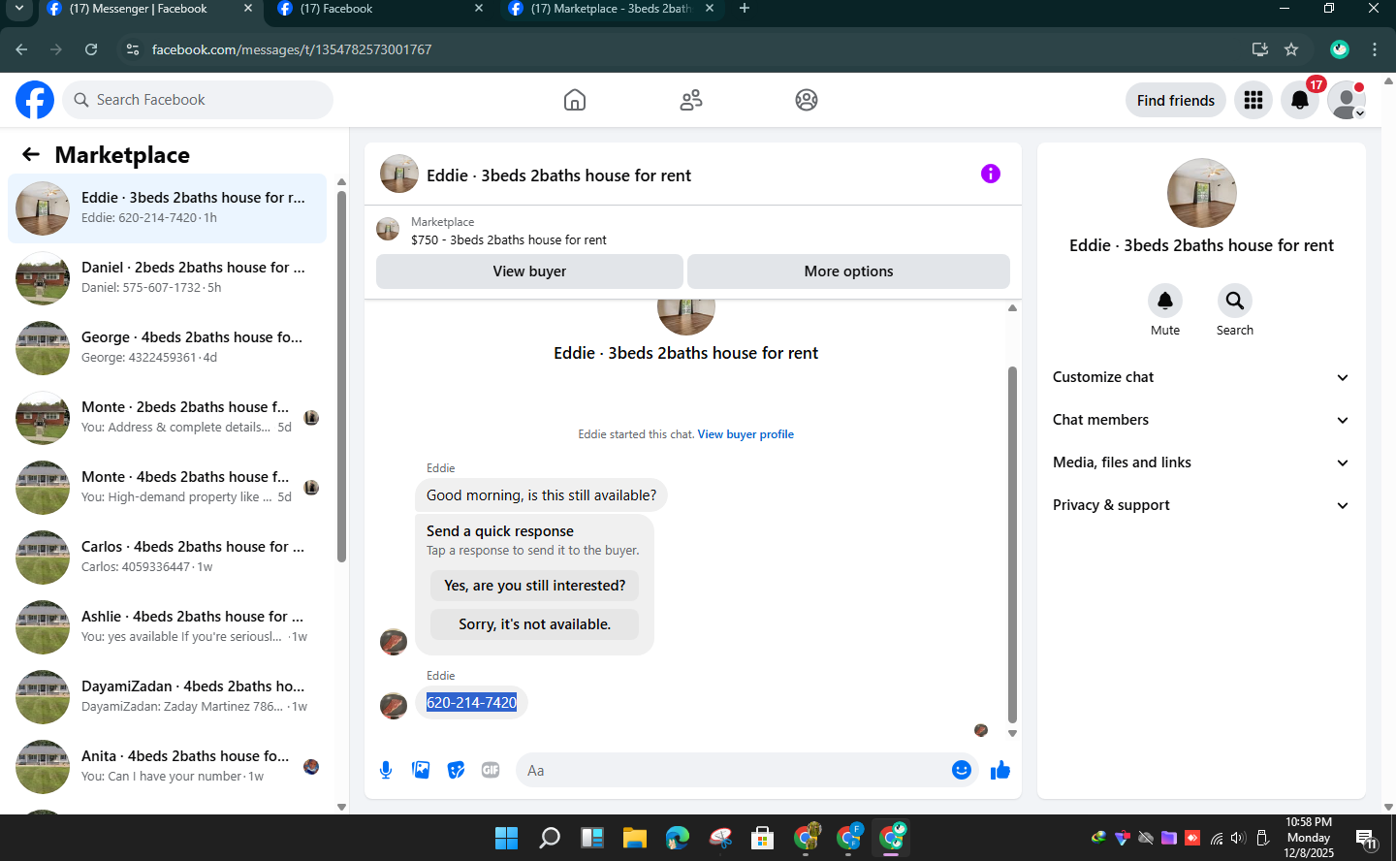The image size is (1396, 861).
Task: Open the Facebook logo home link
Action: tap(35, 100)
